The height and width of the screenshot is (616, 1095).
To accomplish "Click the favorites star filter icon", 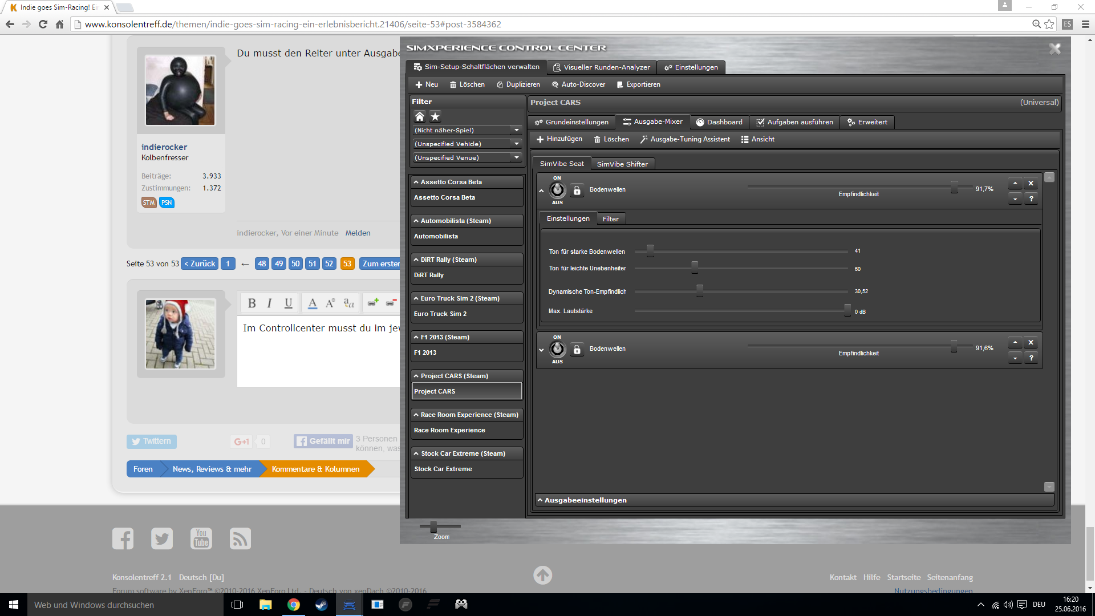I will [435, 116].
